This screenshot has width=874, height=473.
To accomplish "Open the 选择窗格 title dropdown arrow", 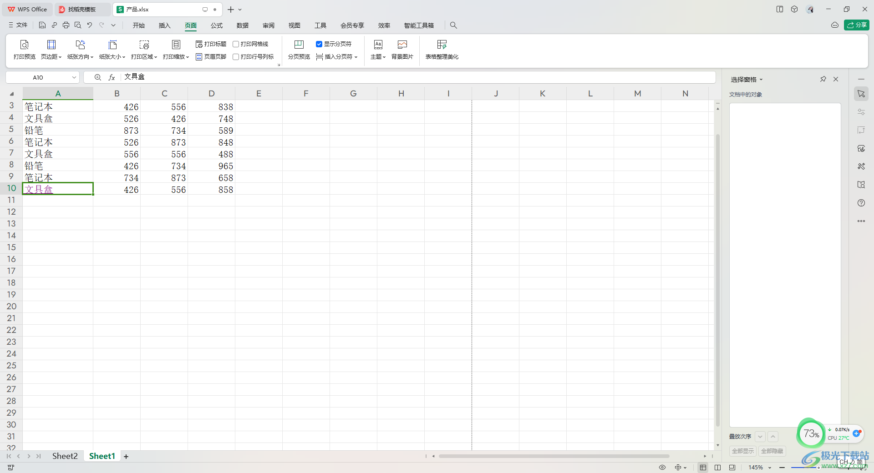I will (x=761, y=80).
